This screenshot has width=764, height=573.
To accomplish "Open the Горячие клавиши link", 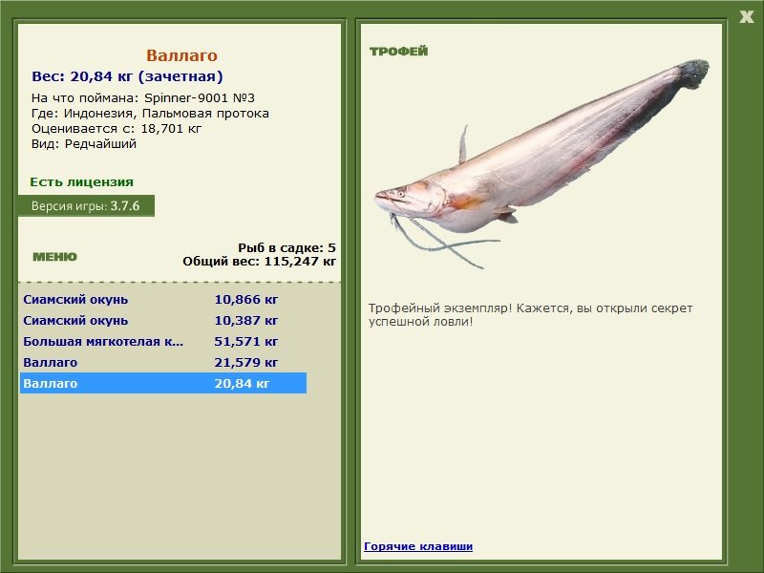I will (417, 547).
